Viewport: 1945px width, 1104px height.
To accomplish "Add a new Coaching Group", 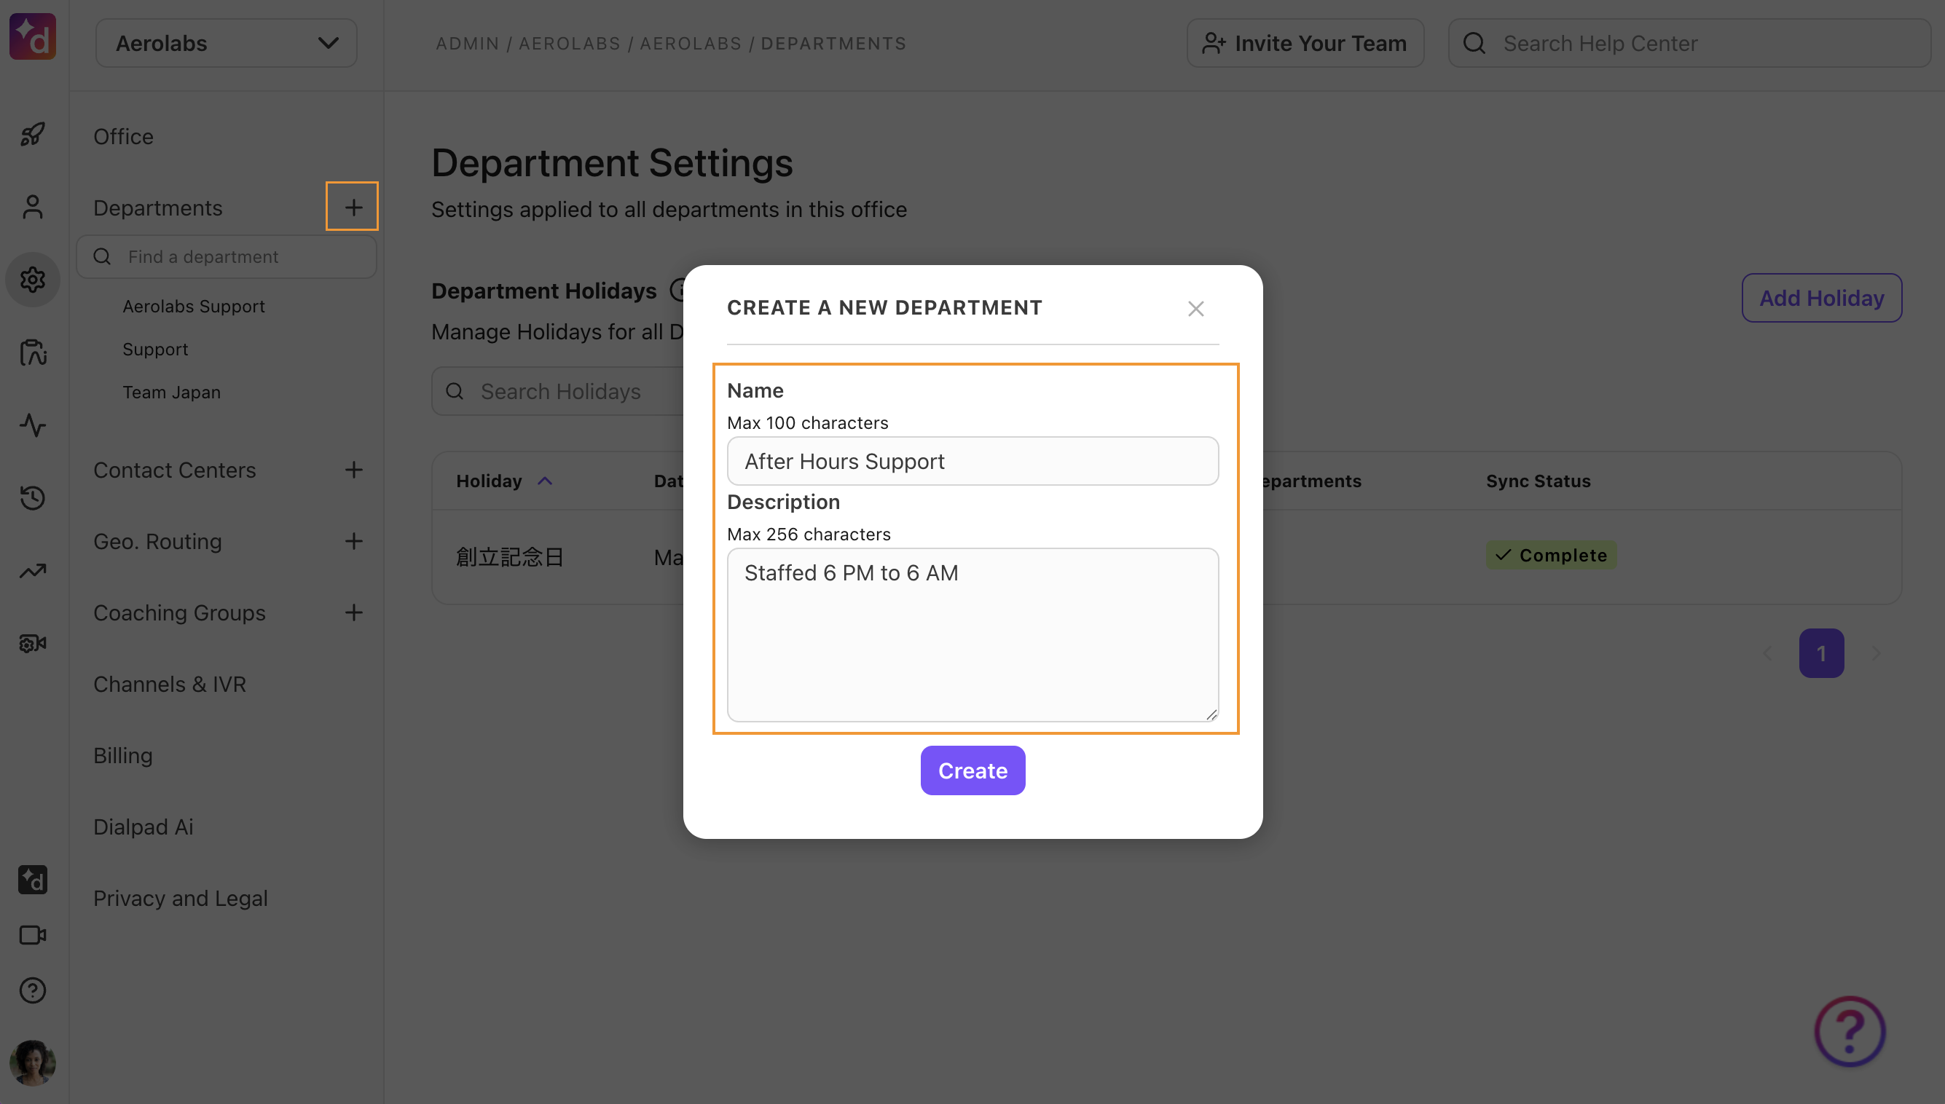I will coord(353,612).
